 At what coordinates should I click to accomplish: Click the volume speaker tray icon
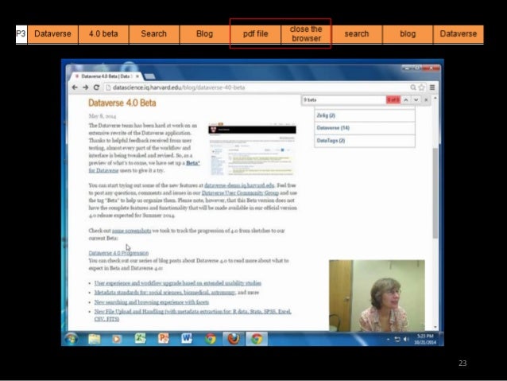[x=406, y=340]
